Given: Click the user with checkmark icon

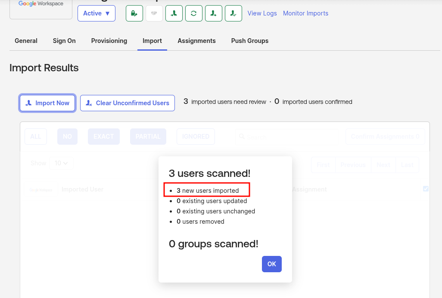Looking at the screenshot, I should tap(233, 13).
